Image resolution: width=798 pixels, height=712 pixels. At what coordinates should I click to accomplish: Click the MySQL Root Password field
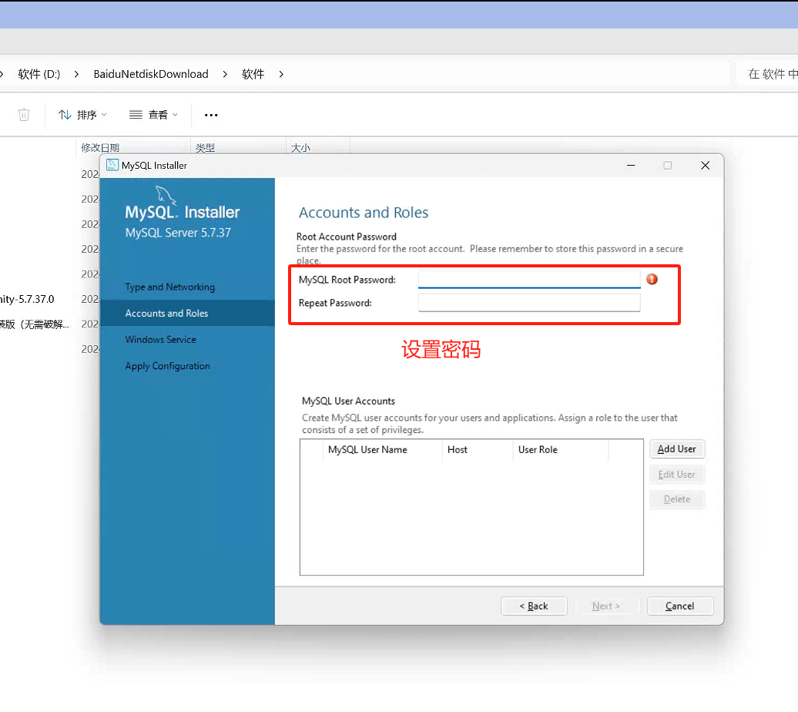(528, 279)
